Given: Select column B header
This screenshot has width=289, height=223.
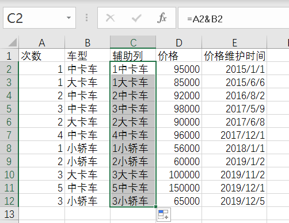Looking at the screenshot, I should coord(88,42).
